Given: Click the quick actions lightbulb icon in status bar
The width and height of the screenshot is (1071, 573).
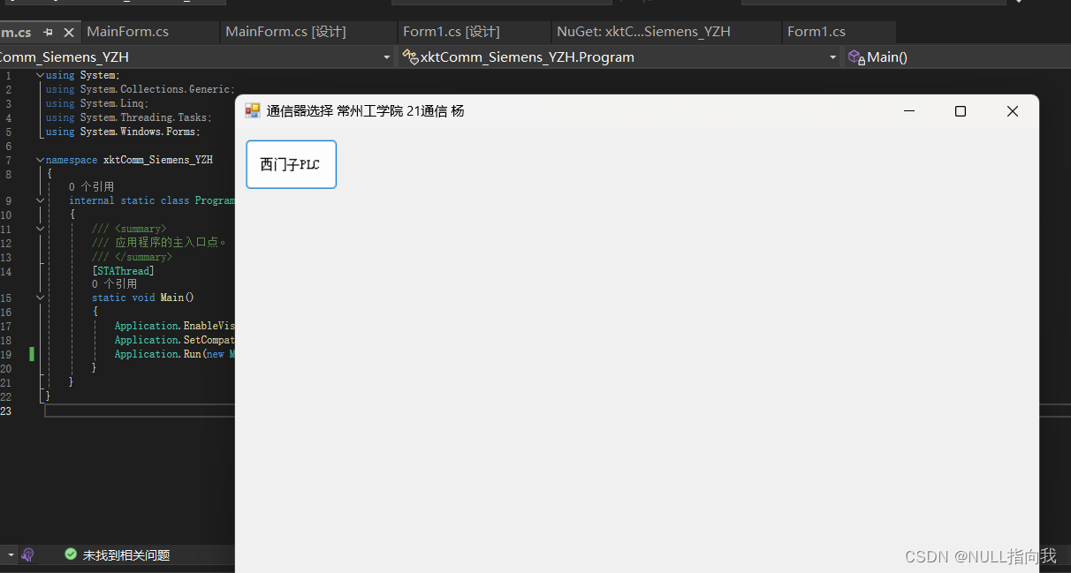Looking at the screenshot, I should click(27, 554).
